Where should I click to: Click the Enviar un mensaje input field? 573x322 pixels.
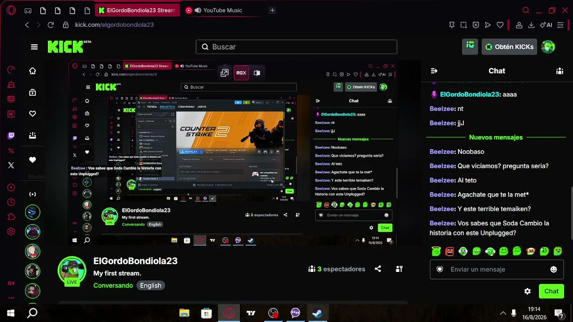tap(496, 269)
